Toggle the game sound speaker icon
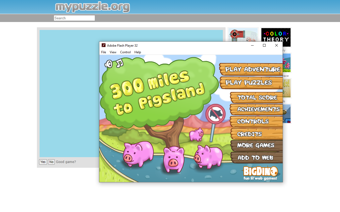340x212 pixels. click(x=109, y=64)
